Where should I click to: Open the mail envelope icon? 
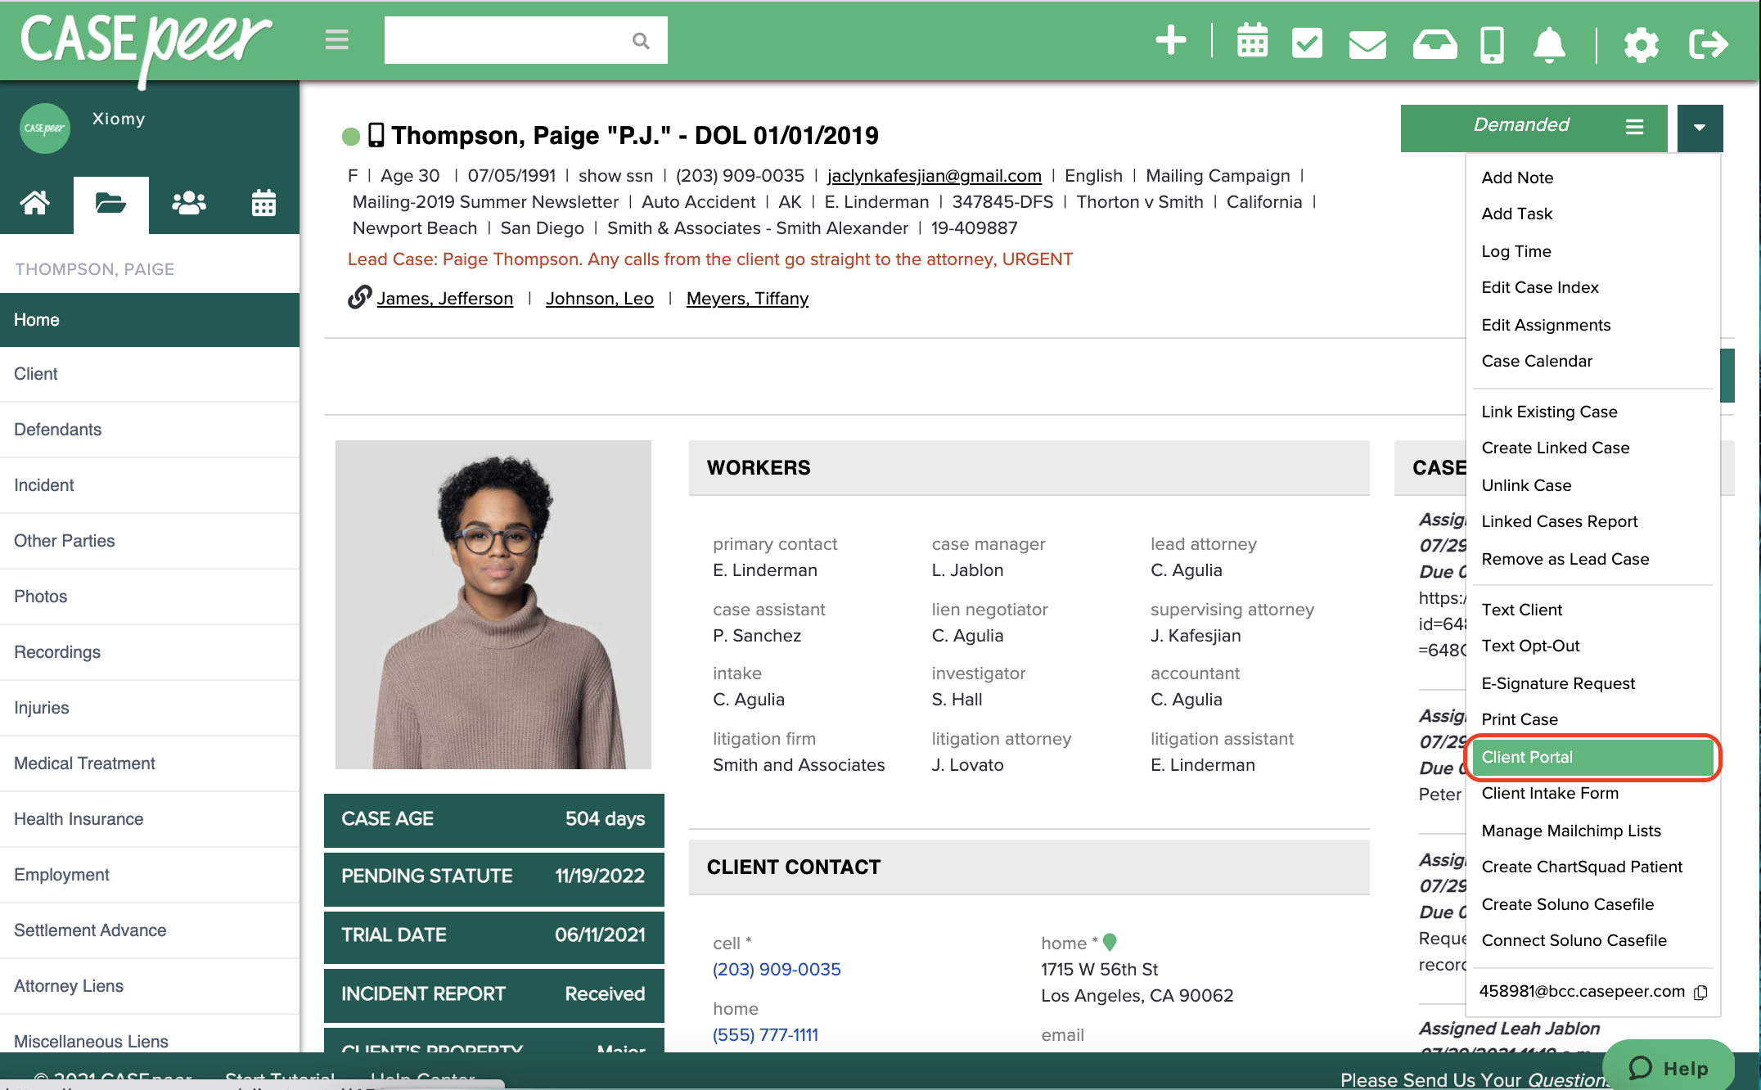(1367, 43)
